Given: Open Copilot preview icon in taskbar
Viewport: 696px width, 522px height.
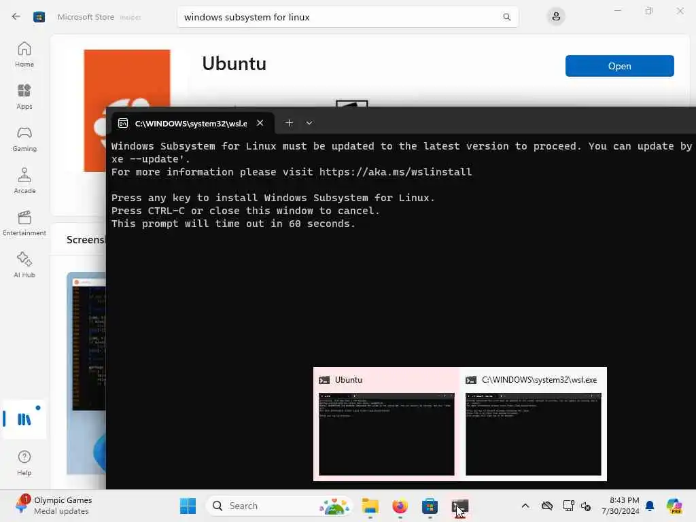Looking at the screenshot, I should pyautogui.click(x=674, y=506).
